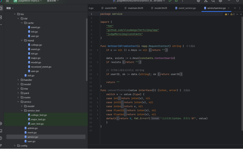Click Go file icon of admin.go

click(26, 128)
